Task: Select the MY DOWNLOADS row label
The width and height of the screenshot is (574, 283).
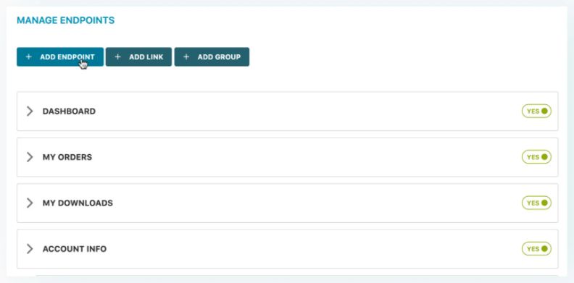Action: coord(78,203)
